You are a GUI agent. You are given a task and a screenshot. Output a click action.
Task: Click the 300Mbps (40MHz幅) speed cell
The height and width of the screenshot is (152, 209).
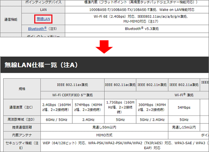pos(152,107)
